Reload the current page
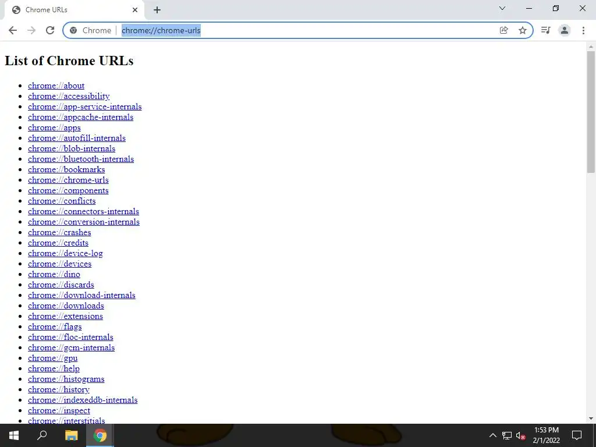 50,30
